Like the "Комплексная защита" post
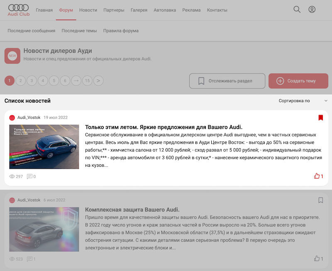Screen dimensions: 332x271 coord(317,259)
